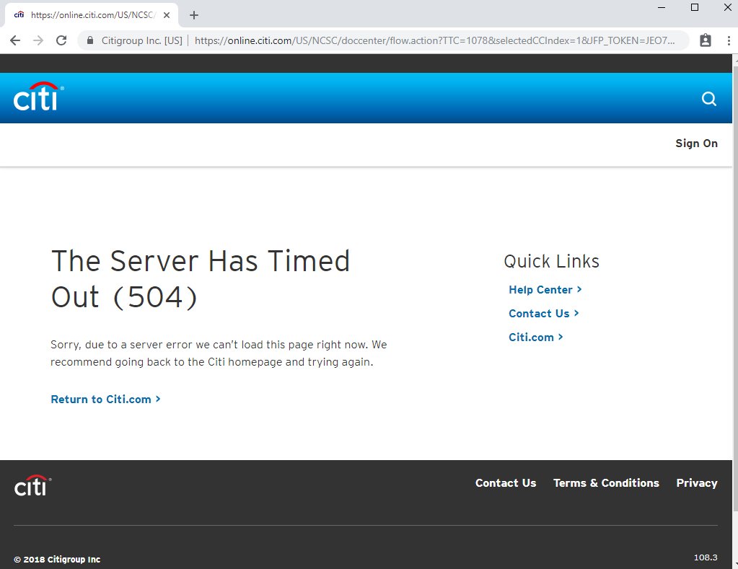Viewport: 738px width, 569px height.
Task: Open Chrome's three-dot menu
Action: pos(729,40)
